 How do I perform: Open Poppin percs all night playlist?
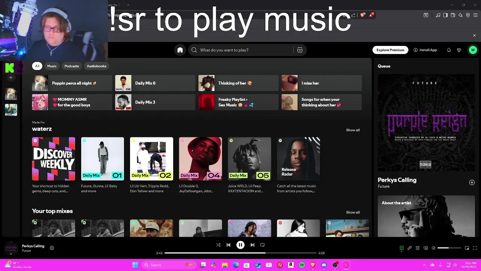click(72, 83)
